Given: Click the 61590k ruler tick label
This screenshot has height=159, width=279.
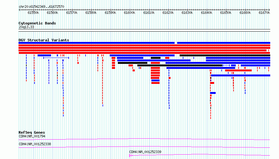Looking at the screenshot, I should pyautogui.click(x=110, y=13).
